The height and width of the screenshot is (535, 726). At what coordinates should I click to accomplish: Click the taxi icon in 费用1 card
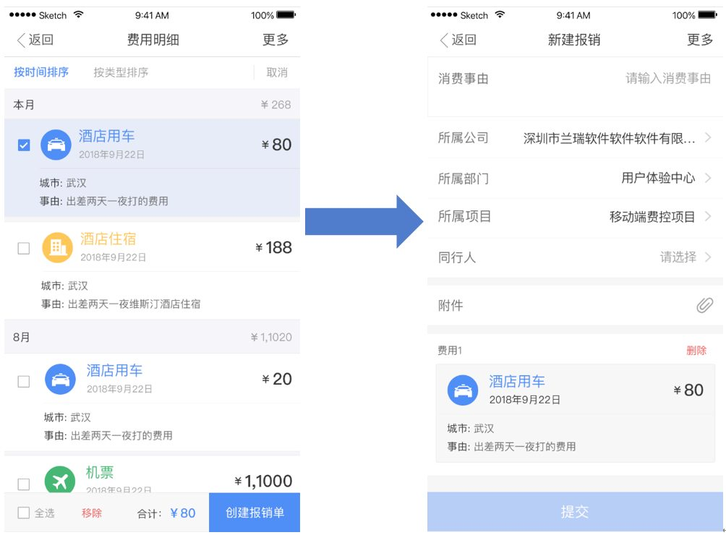click(463, 390)
